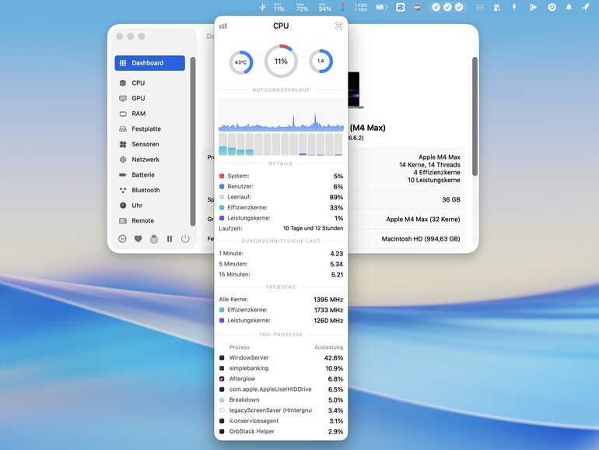
Task: Click the bell notification menu bar icon
Action: 569,7
